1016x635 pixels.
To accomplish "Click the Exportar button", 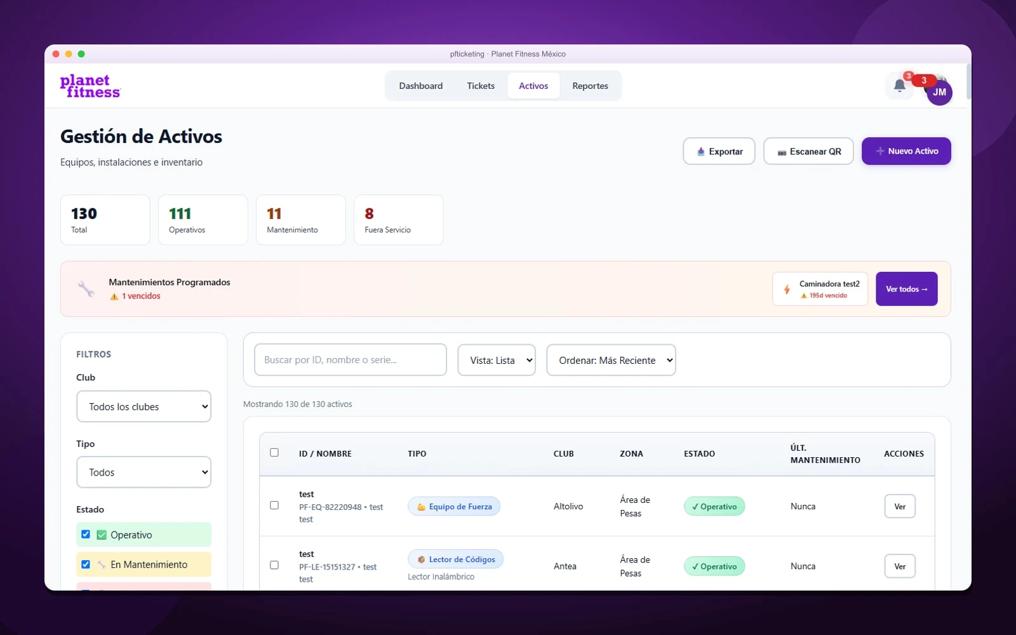I will click(719, 151).
